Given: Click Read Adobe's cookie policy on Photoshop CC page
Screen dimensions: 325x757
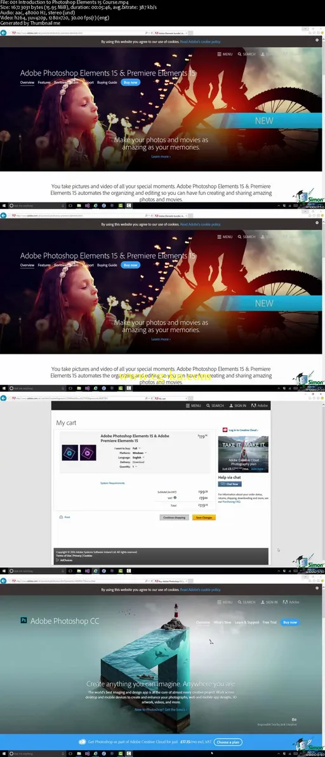Looking at the screenshot, I should tap(200, 589).
